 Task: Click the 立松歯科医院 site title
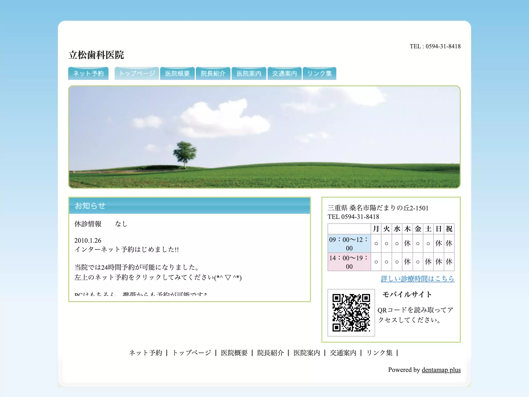tap(96, 55)
